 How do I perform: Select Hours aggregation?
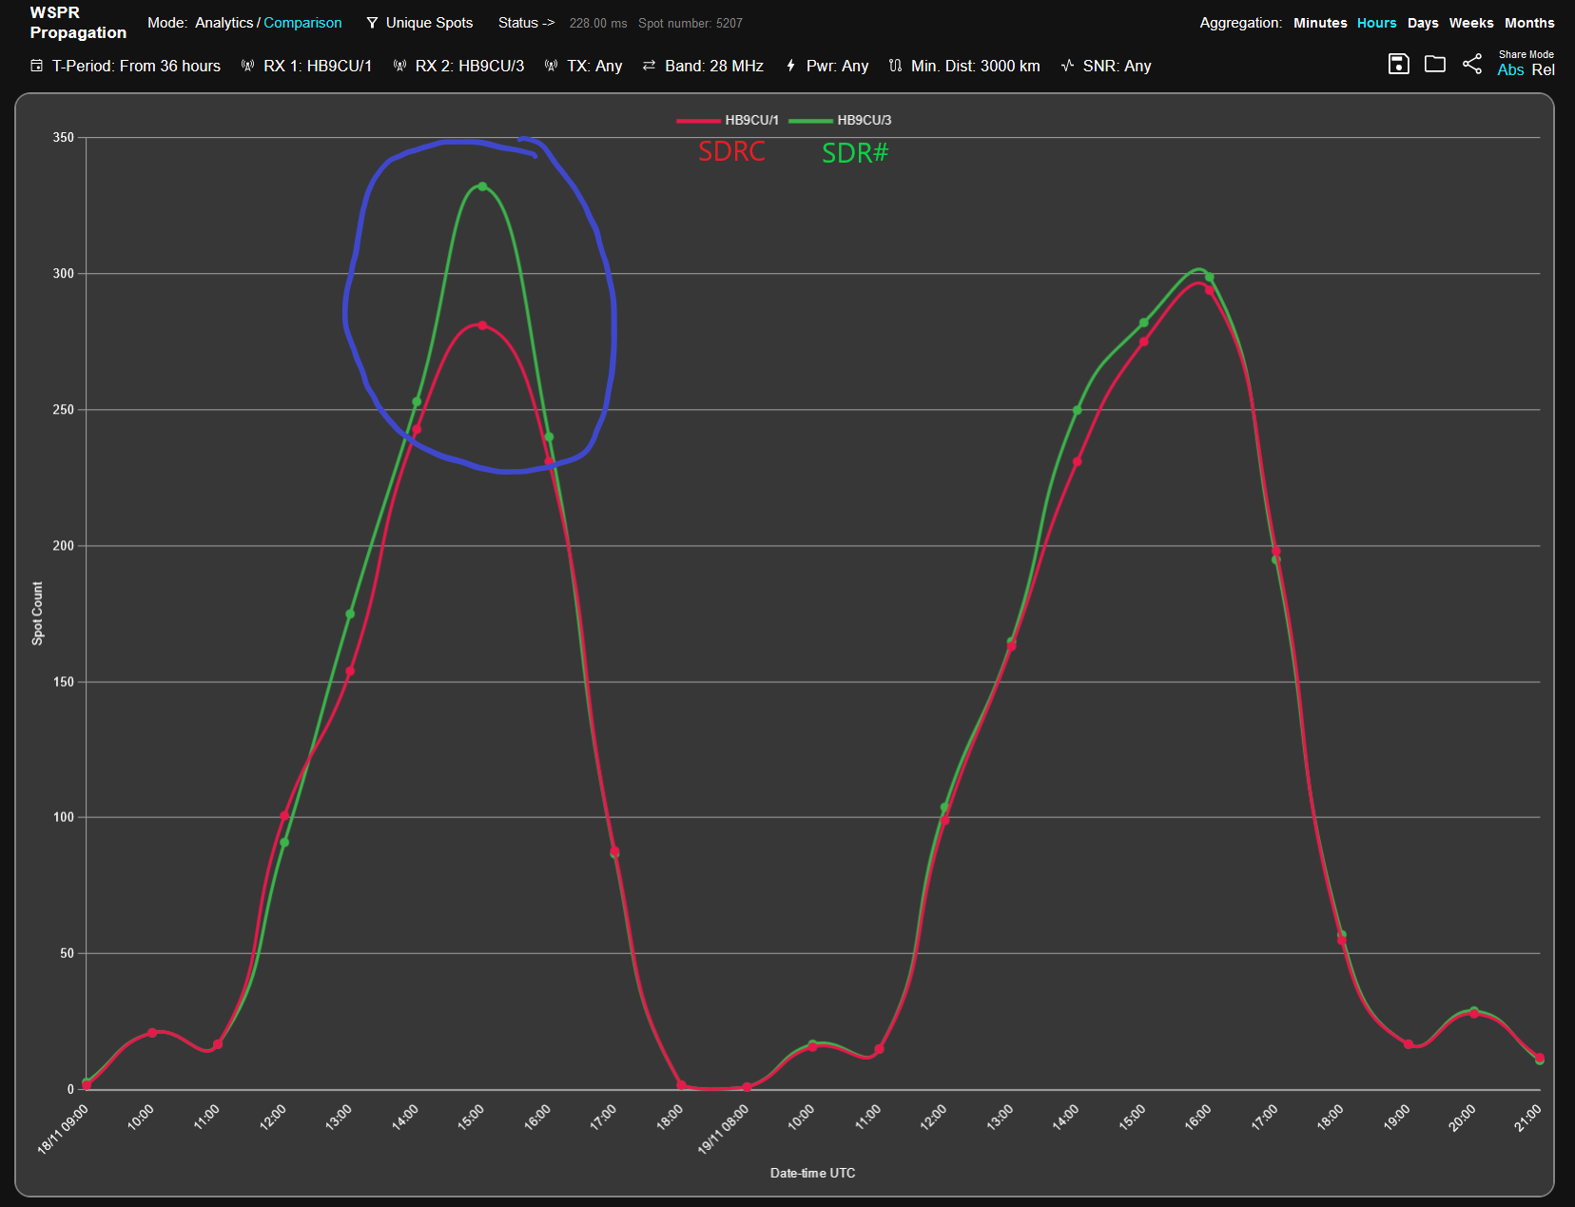coord(1376,23)
